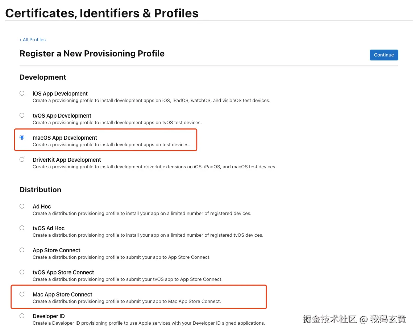This screenshot has height=333, width=415.
Task: Select tvOS App Development radio button
Action: [x=22, y=115]
